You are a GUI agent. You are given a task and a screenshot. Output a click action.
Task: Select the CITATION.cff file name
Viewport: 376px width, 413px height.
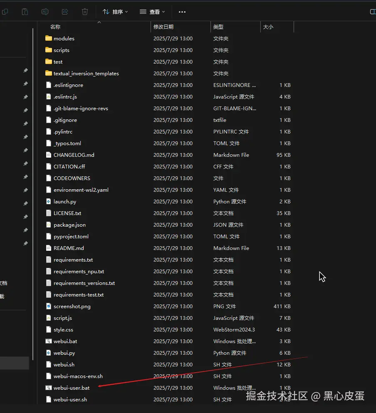pyautogui.click(x=69, y=166)
